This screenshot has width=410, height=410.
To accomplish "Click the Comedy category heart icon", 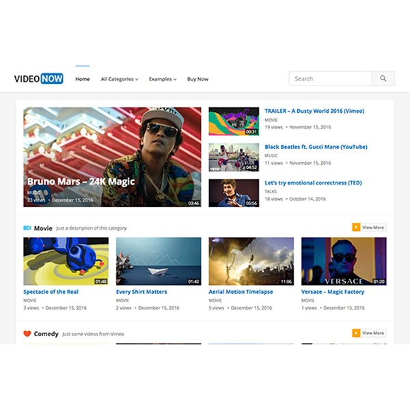I will pyautogui.click(x=27, y=333).
